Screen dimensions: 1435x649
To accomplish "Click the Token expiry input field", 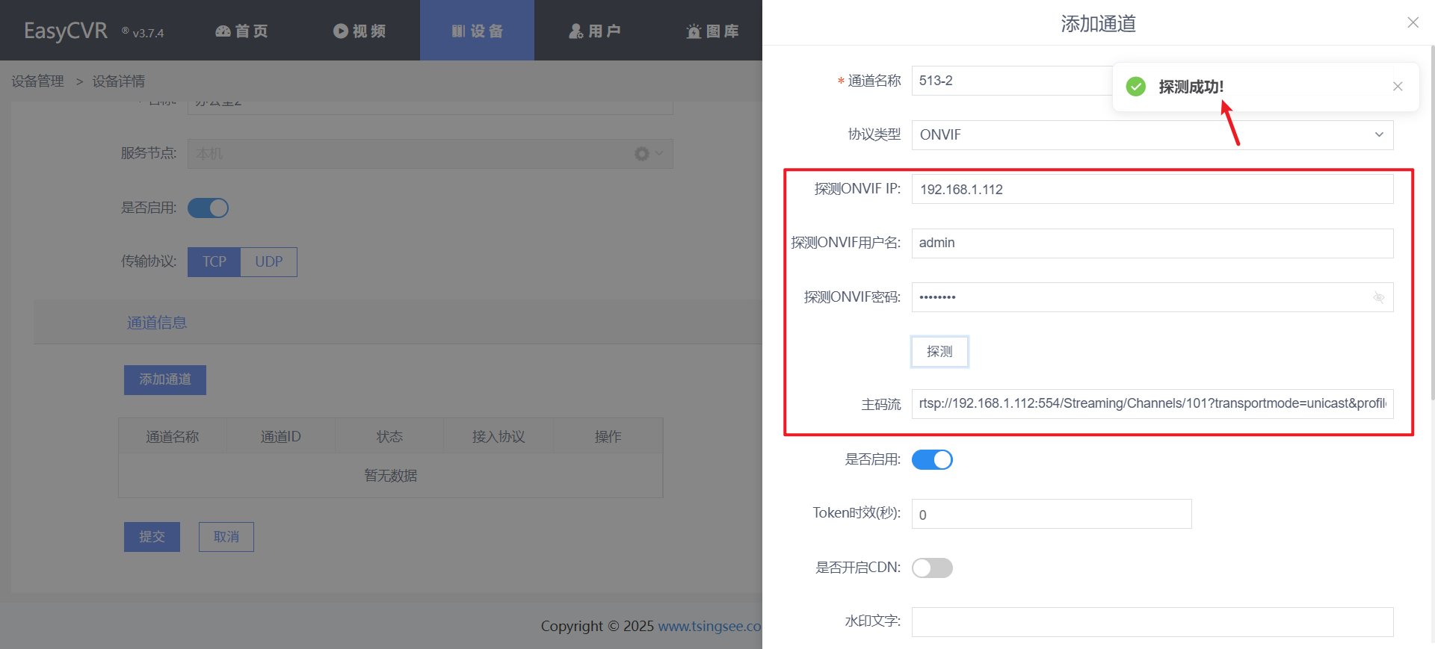I will [1051, 515].
